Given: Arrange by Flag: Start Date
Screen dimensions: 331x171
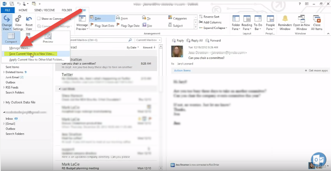Looking at the screenshot, I should (102, 25).
